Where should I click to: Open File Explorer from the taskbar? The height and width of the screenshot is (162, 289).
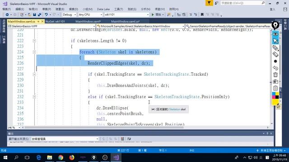click(50, 157)
